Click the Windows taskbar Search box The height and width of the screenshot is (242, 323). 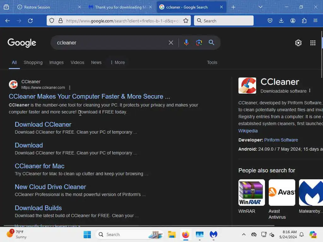129,234
